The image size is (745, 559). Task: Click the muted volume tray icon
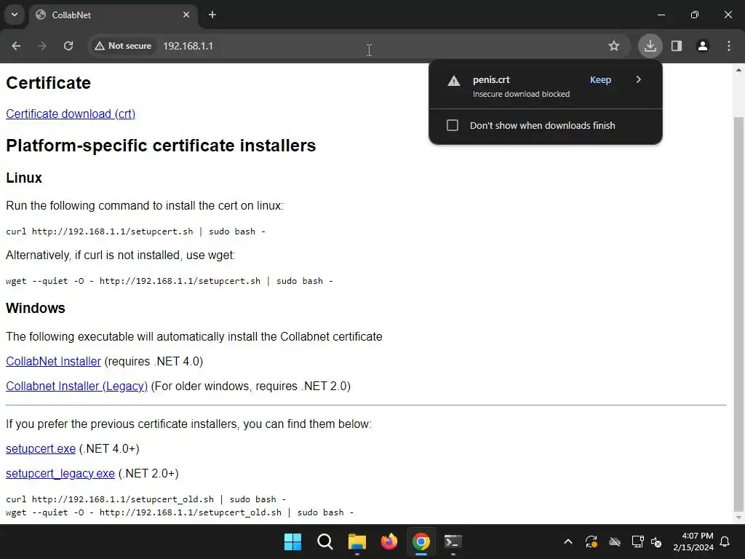click(657, 542)
